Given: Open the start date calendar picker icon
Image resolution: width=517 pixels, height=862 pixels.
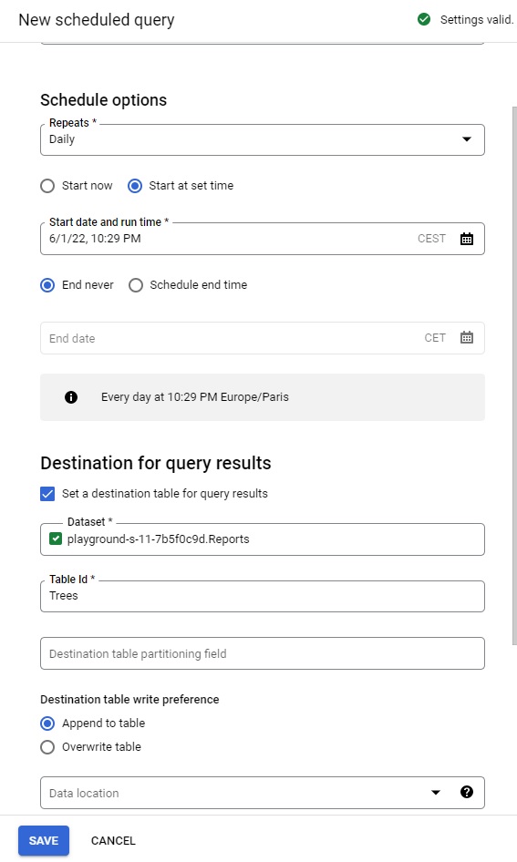Looking at the screenshot, I should [x=467, y=239].
